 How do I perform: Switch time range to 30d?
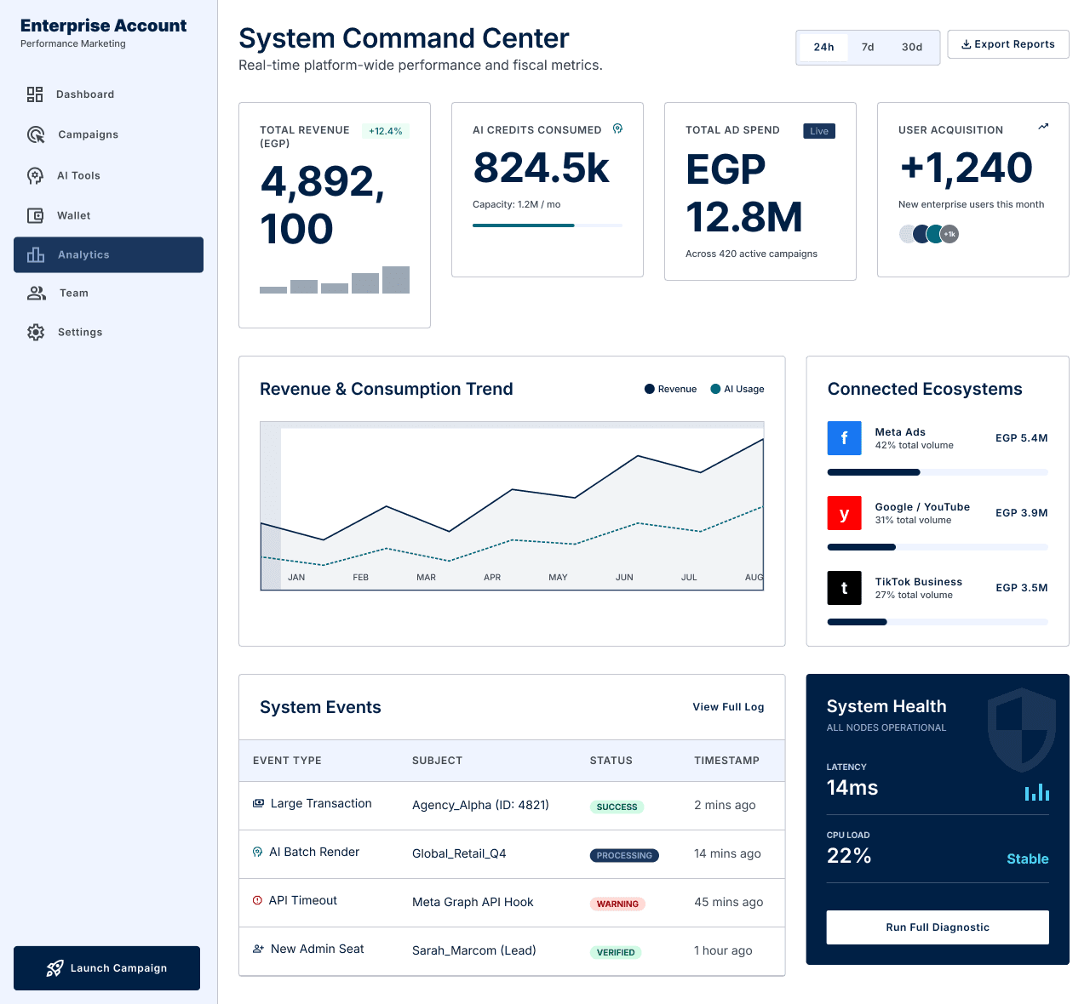click(912, 47)
